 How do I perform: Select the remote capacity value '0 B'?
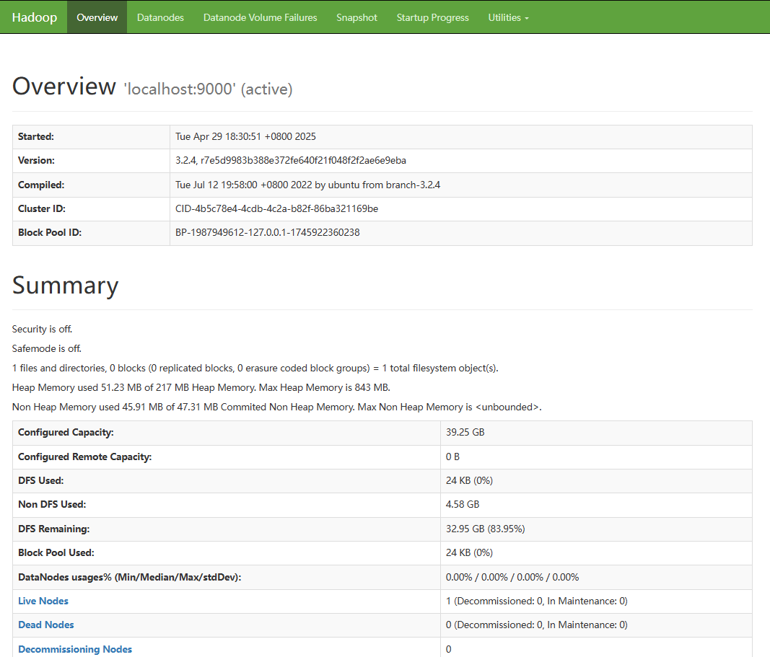click(x=452, y=457)
